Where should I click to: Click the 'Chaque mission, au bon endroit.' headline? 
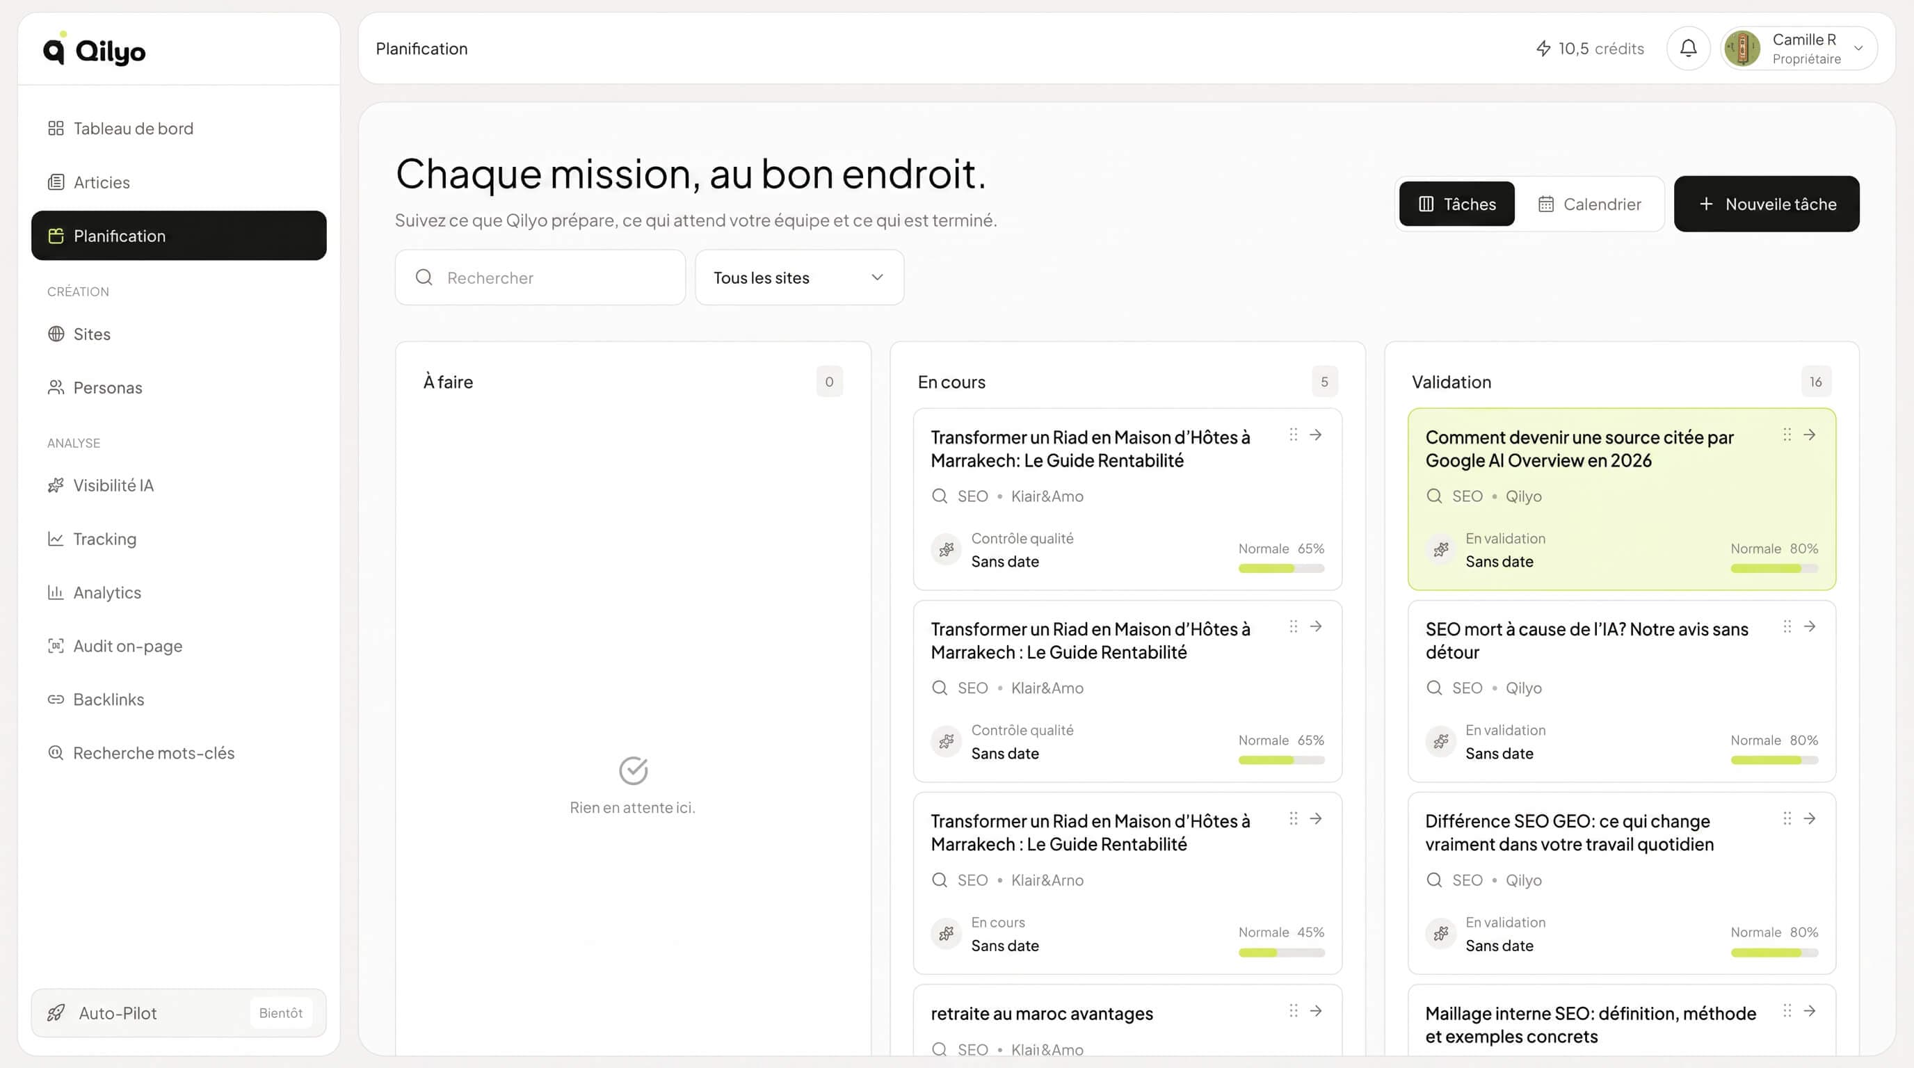coord(691,173)
